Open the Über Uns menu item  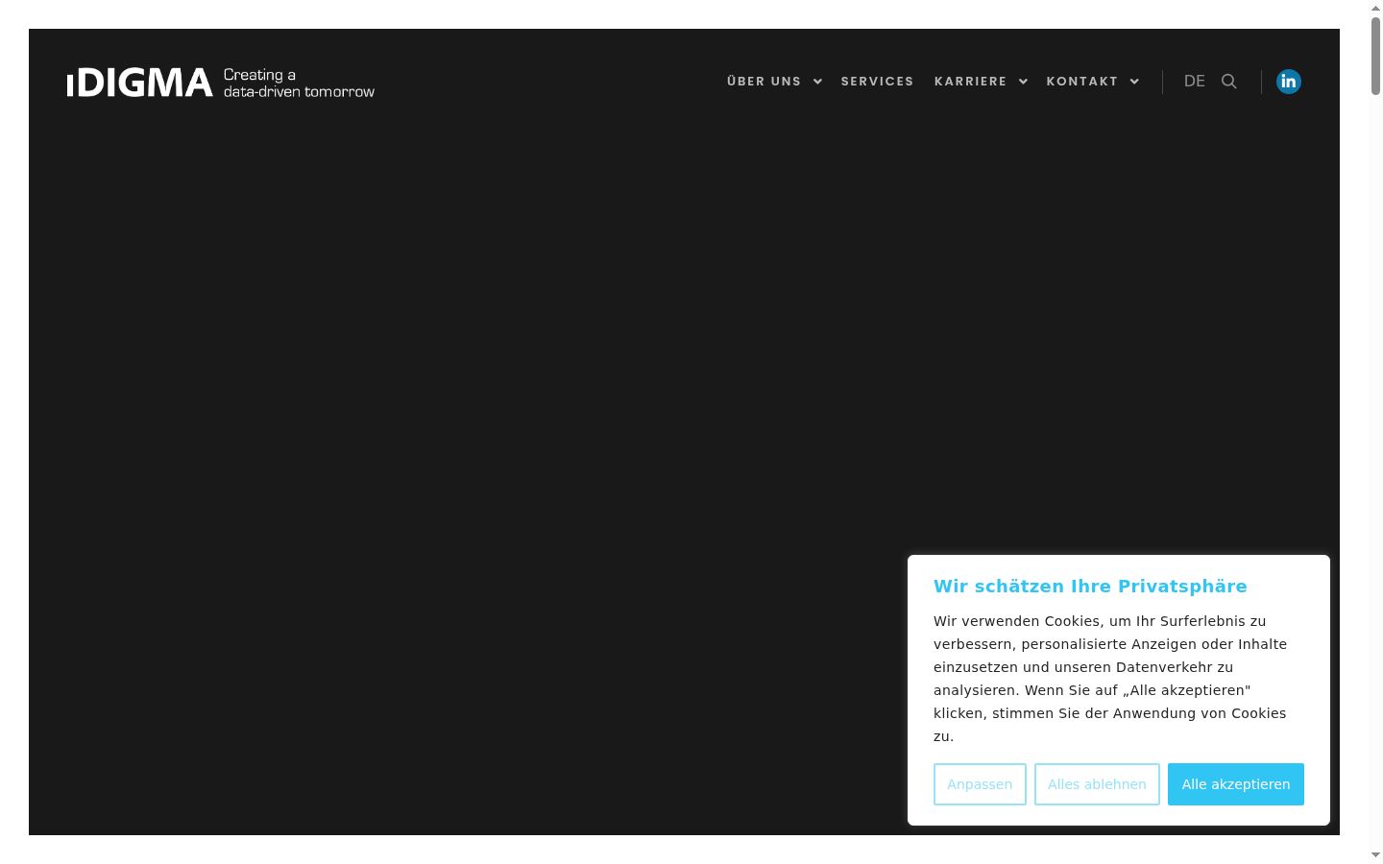tap(764, 82)
